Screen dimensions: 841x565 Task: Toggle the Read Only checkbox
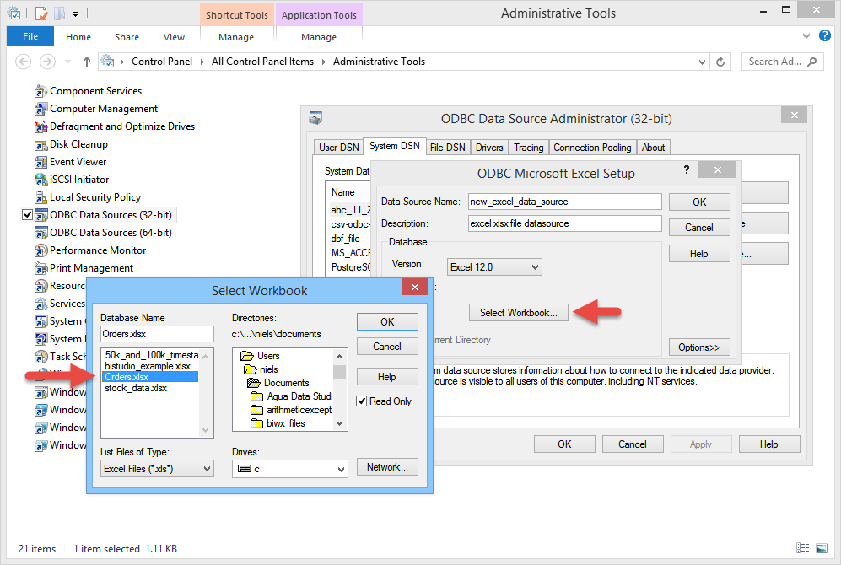point(362,401)
